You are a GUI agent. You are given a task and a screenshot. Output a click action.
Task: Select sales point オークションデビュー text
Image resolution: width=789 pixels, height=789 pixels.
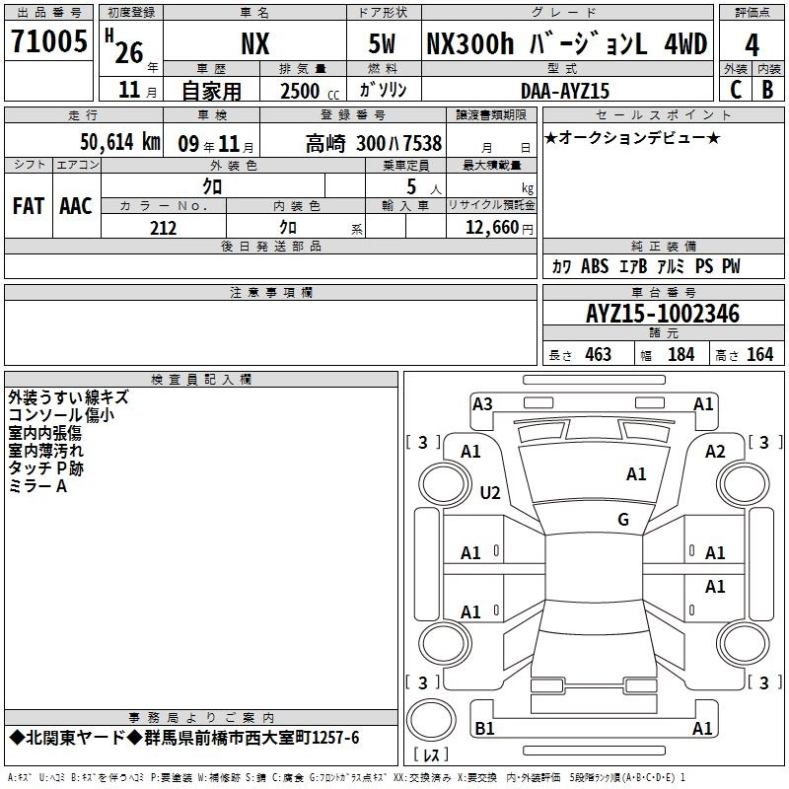[x=632, y=138]
